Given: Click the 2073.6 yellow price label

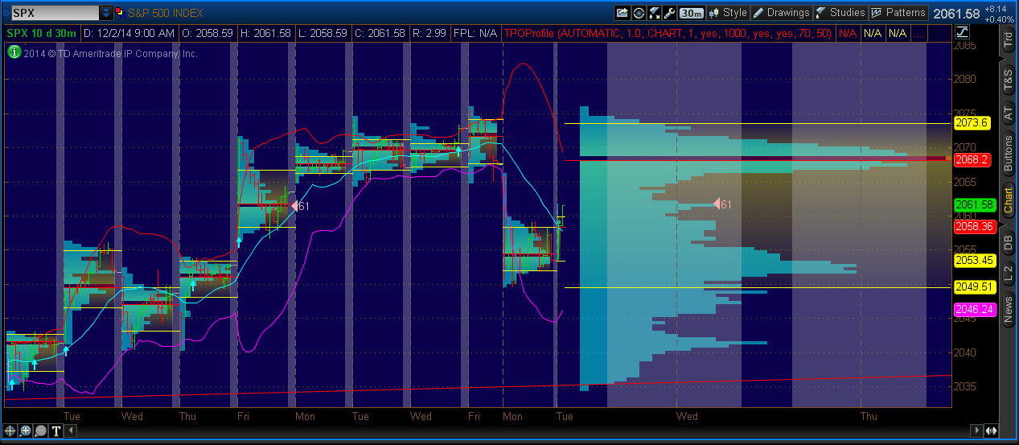Looking at the screenshot, I should tap(971, 123).
